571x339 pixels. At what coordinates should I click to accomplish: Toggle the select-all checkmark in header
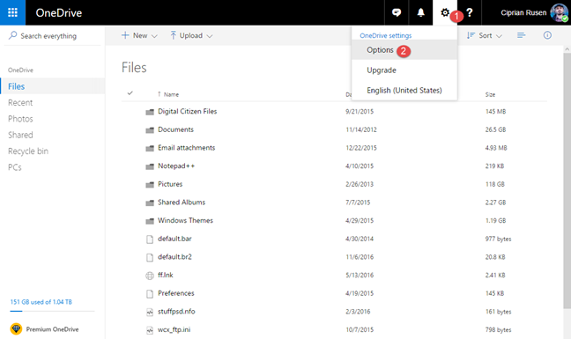[130, 93]
